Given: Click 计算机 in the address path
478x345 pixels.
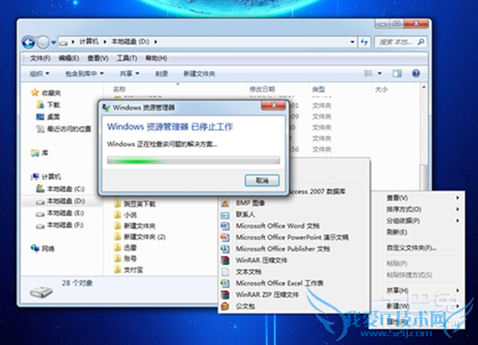Looking at the screenshot, I should coord(88,41).
